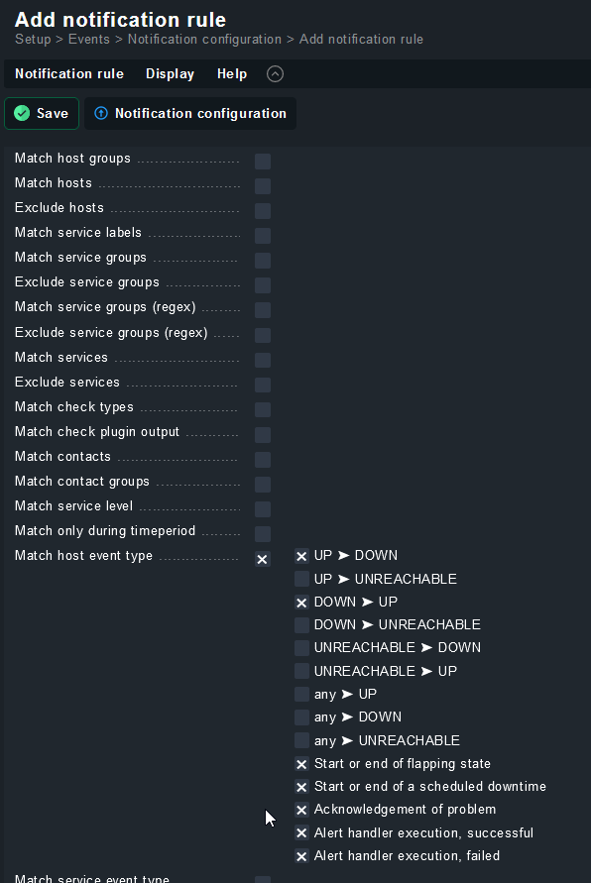Open the Help menu
Viewport: 591px width, 883px height.
231,73
